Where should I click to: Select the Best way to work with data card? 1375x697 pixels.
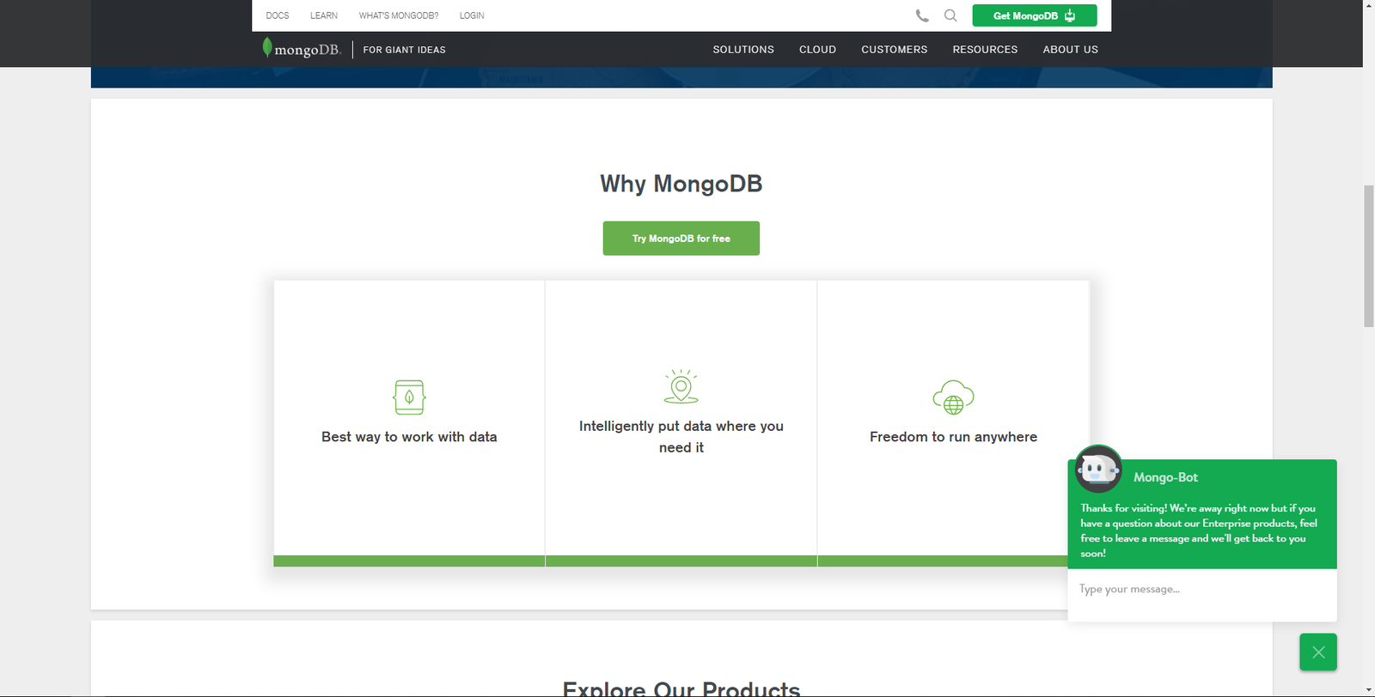point(409,423)
